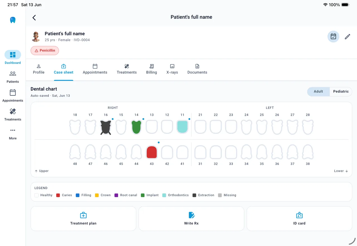Open Treatments in the sidebar

[x=13, y=114]
